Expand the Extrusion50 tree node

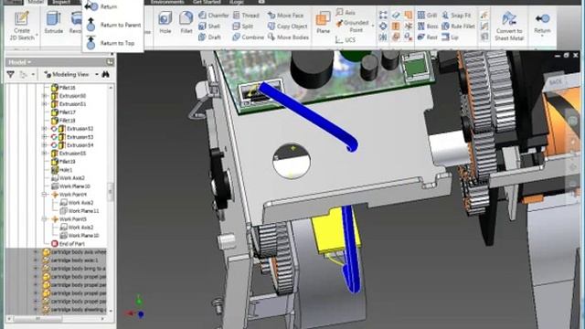(45, 96)
